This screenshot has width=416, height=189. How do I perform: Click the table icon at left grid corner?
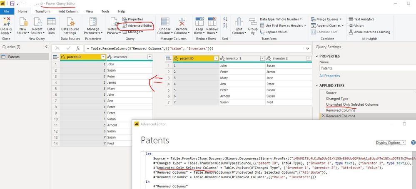pyautogui.click(x=55, y=57)
